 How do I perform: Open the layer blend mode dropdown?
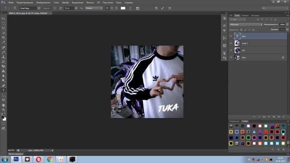pos(246,24)
